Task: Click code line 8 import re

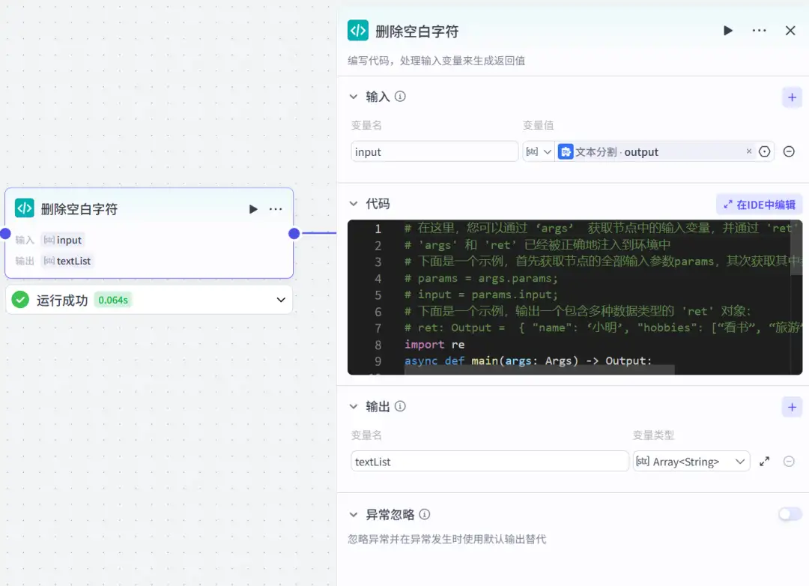Action: coord(434,345)
